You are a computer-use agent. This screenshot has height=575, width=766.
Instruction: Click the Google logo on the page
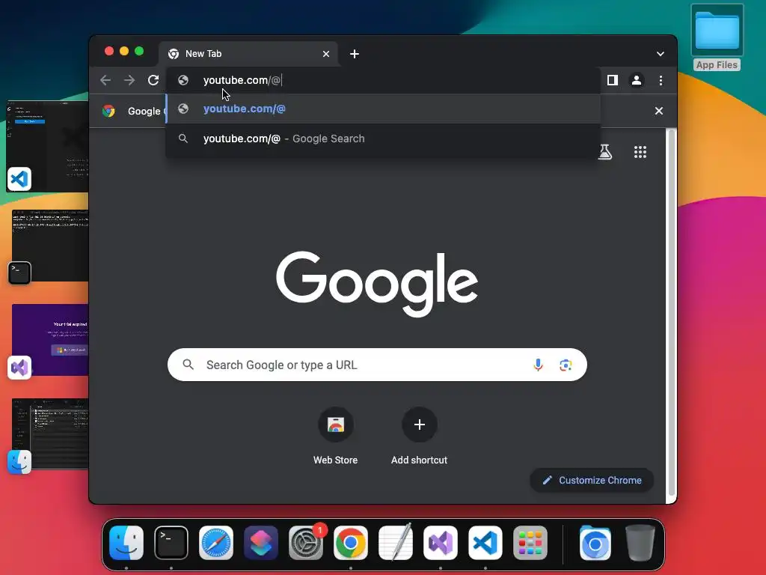point(377,284)
